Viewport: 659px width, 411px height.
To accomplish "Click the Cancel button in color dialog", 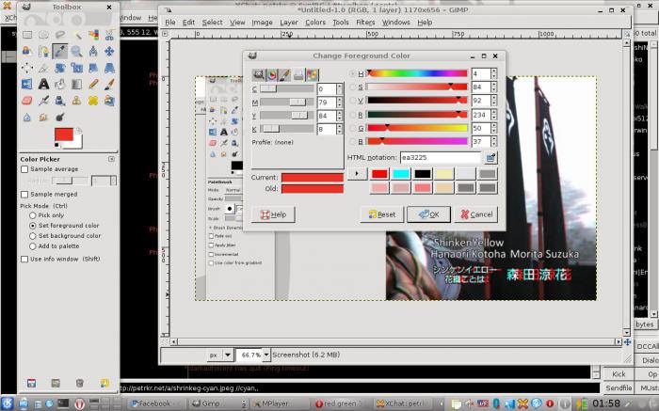I will 476,214.
